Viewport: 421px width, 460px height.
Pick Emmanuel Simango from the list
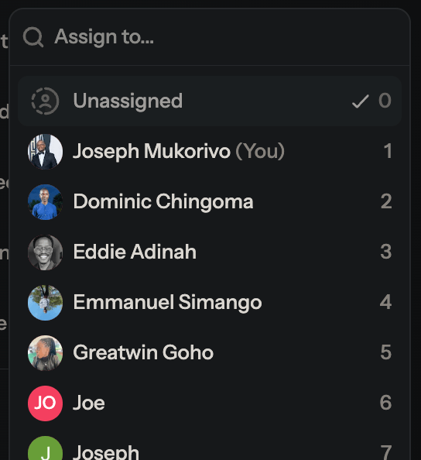click(x=210, y=303)
